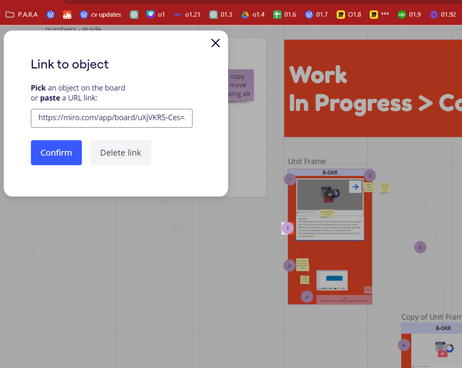This screenshot has width=462, height=368.
Task: Open the o1 bookmark
Action: [156, 14]
